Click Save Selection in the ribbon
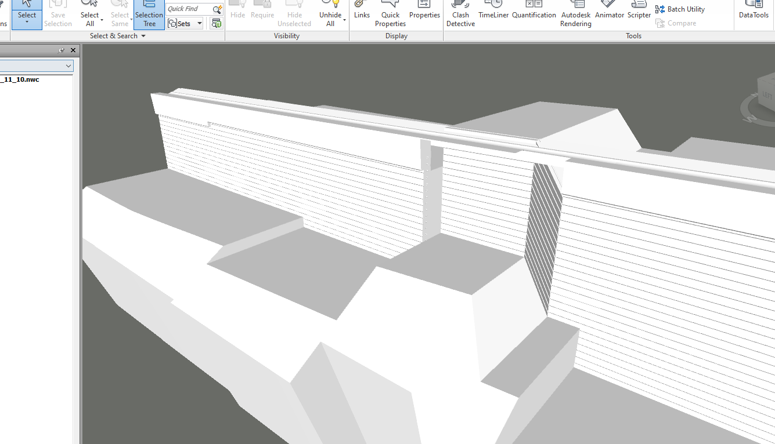 (x=58, y=14)
